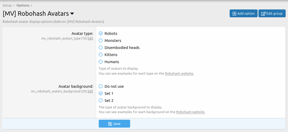Click the Avatar background label
The image size is (288, 132).
pos(76,86)
